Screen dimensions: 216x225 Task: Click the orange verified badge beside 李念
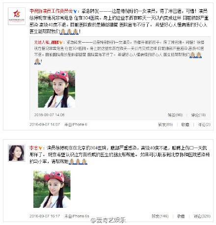pos(40,148)
